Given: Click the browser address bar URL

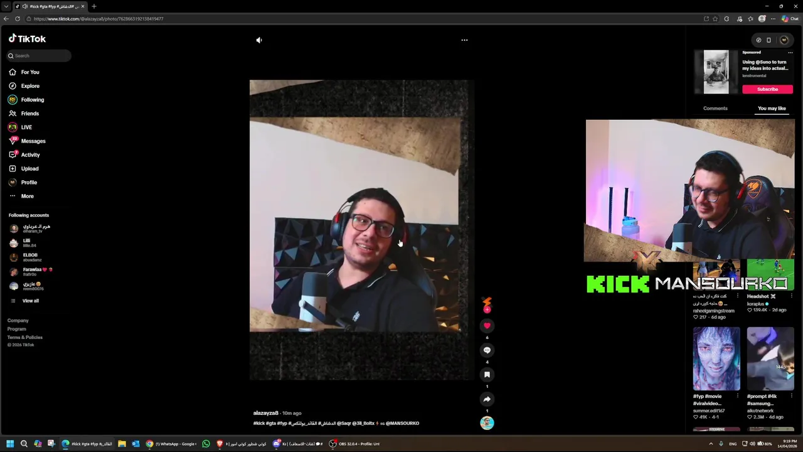Looking at the screenshot, I should [x=98, y=19].
